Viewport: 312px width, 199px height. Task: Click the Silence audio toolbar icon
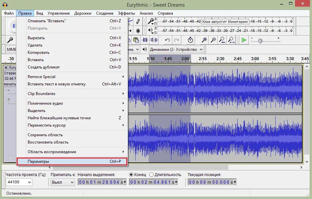pos(154,40)
